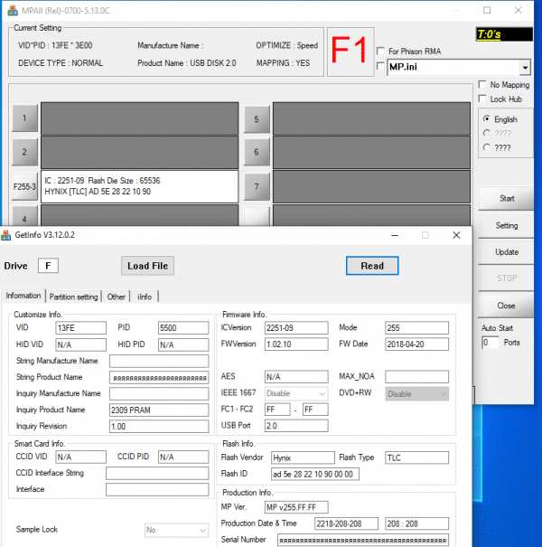Click the Read button

(372, 266)
